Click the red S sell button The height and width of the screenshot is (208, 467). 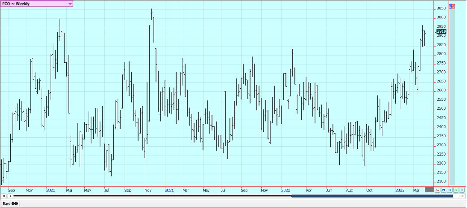(x=453, y=6)
